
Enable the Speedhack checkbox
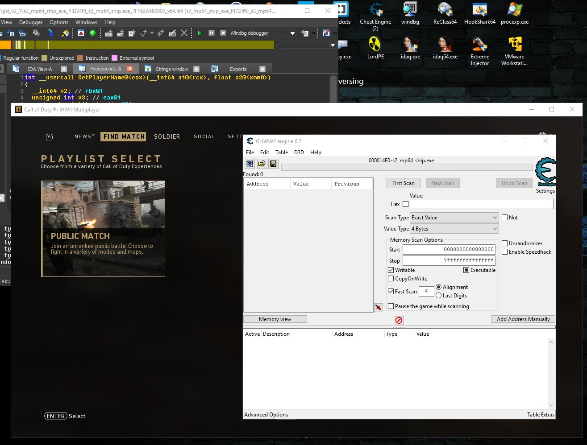(x=505, y=252)
